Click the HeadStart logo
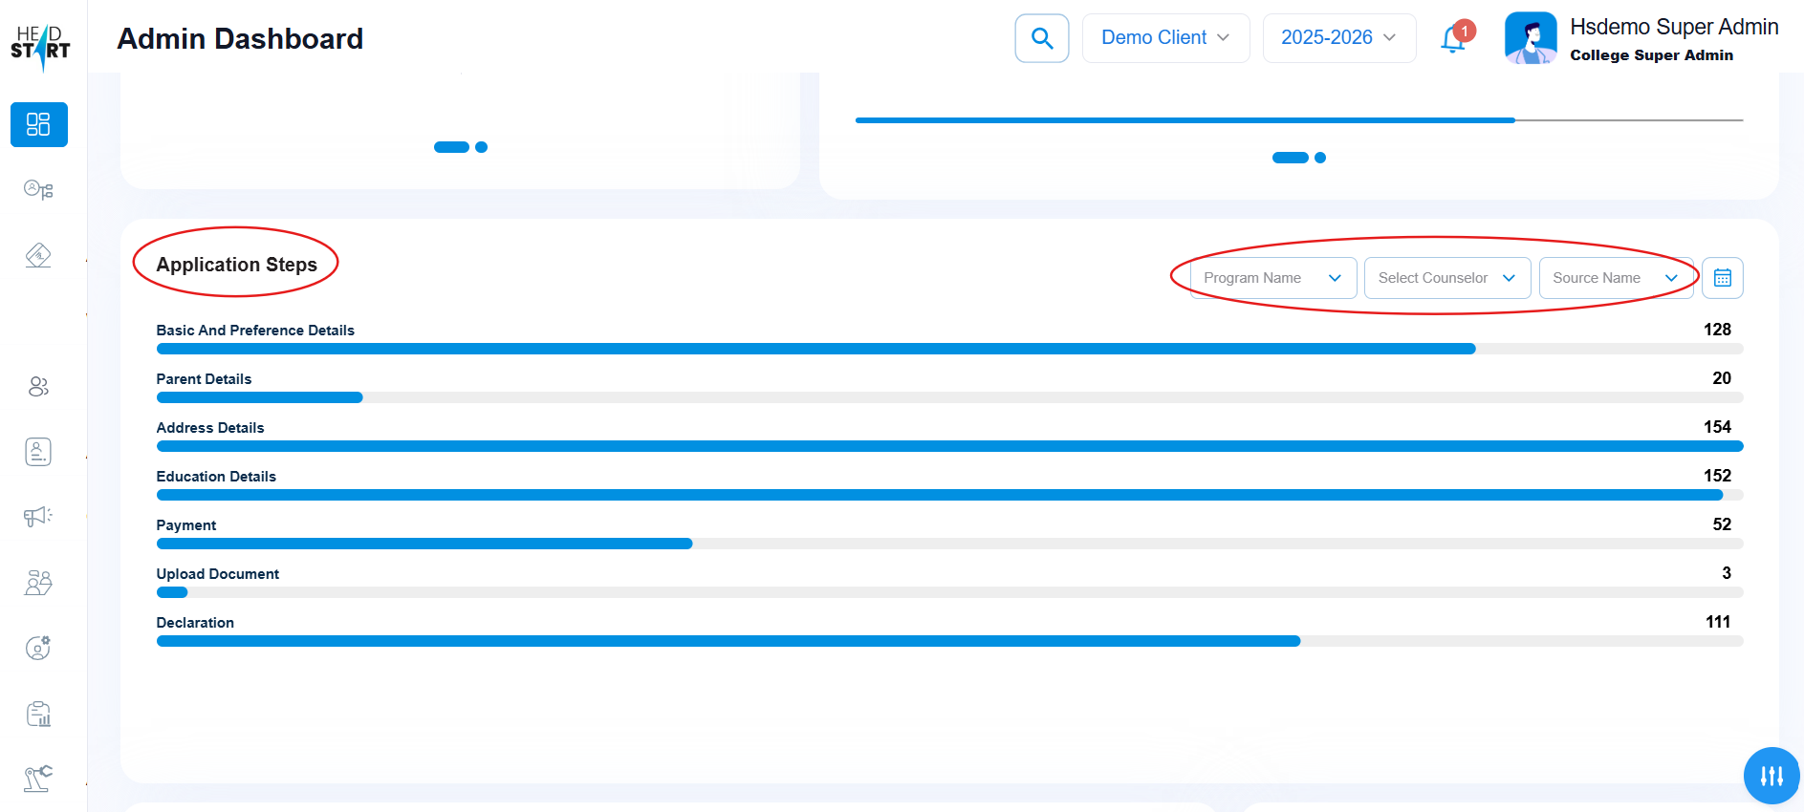The image size is (1804, 812). [40, 45]
